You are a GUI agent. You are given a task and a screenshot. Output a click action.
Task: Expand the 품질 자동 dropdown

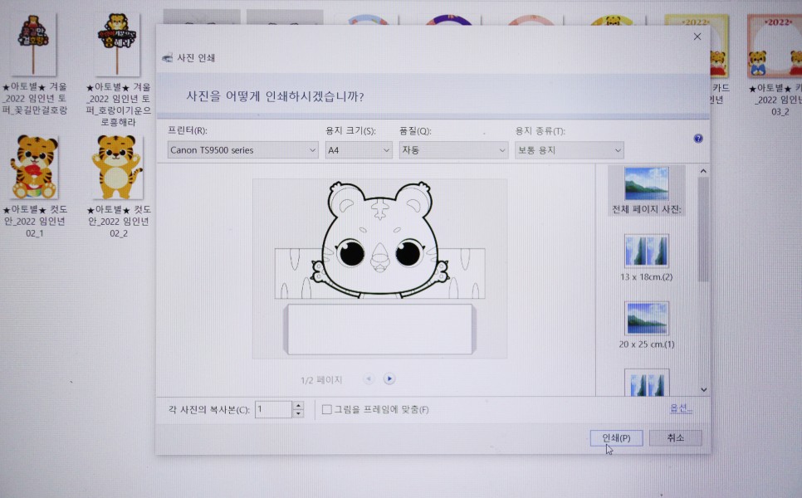click(x=453, y=149)
